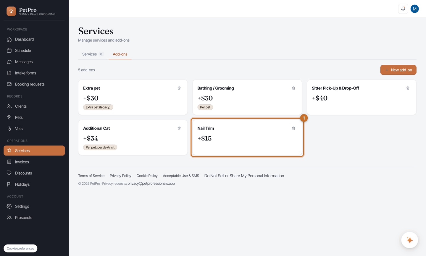Delete the Extra pet add-on

[x=179, y=88]
